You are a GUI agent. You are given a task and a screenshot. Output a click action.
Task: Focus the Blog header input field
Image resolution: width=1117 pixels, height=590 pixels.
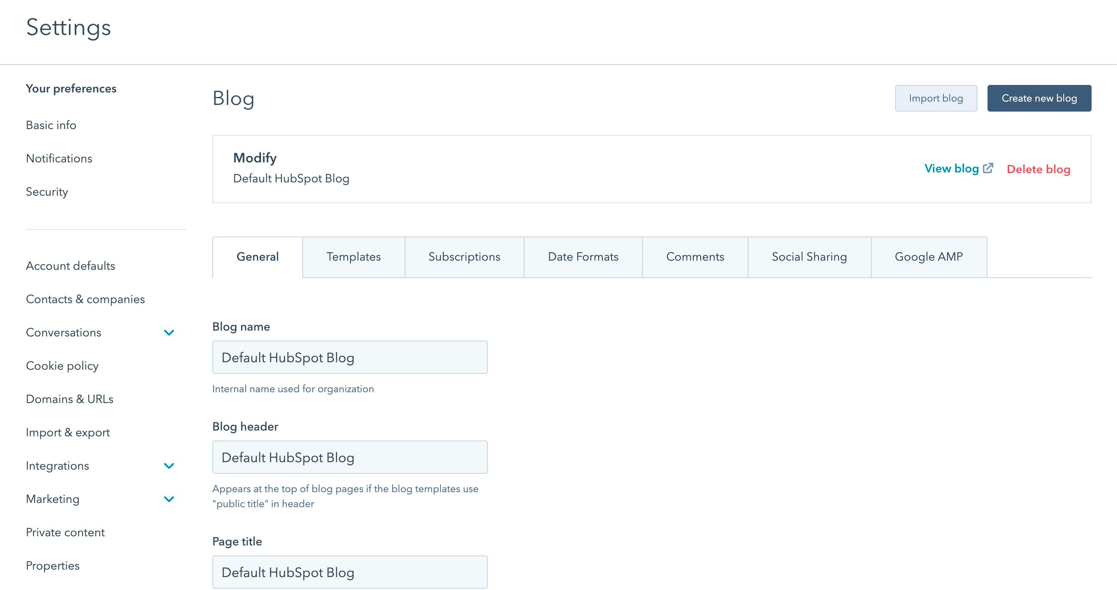[x=349, y=457]
